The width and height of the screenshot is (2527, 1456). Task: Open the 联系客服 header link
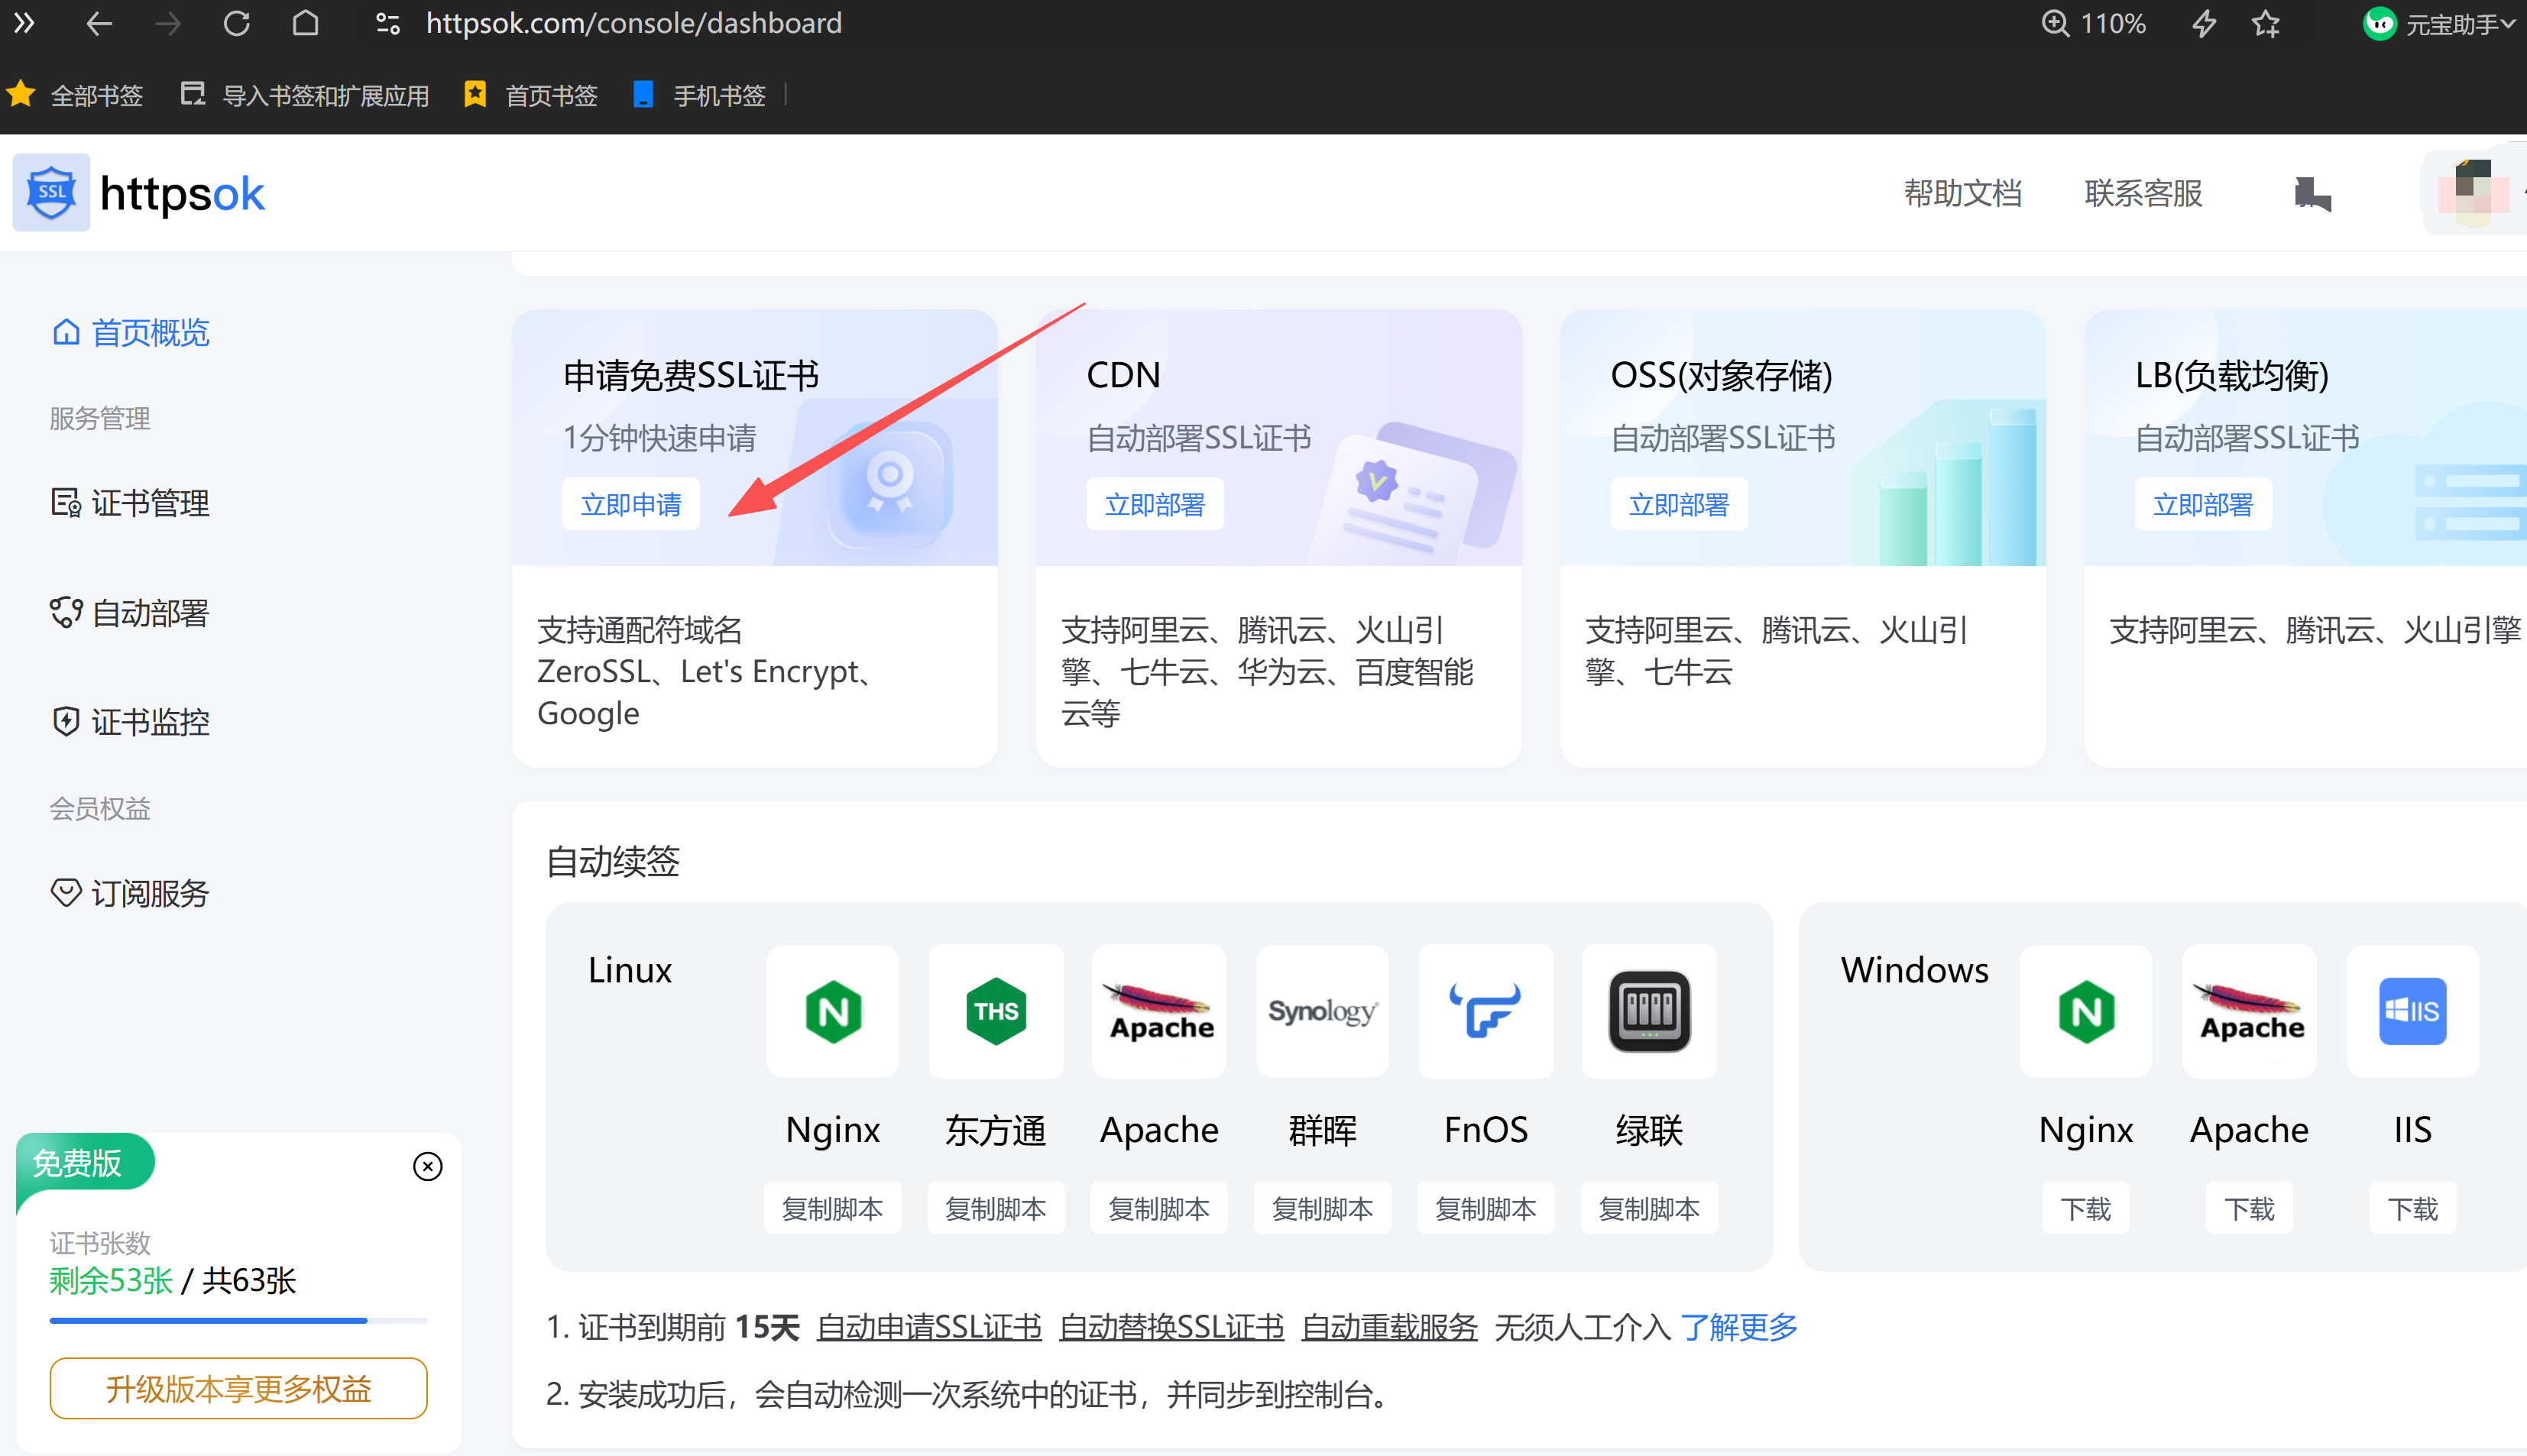(x=2144, y=193)
